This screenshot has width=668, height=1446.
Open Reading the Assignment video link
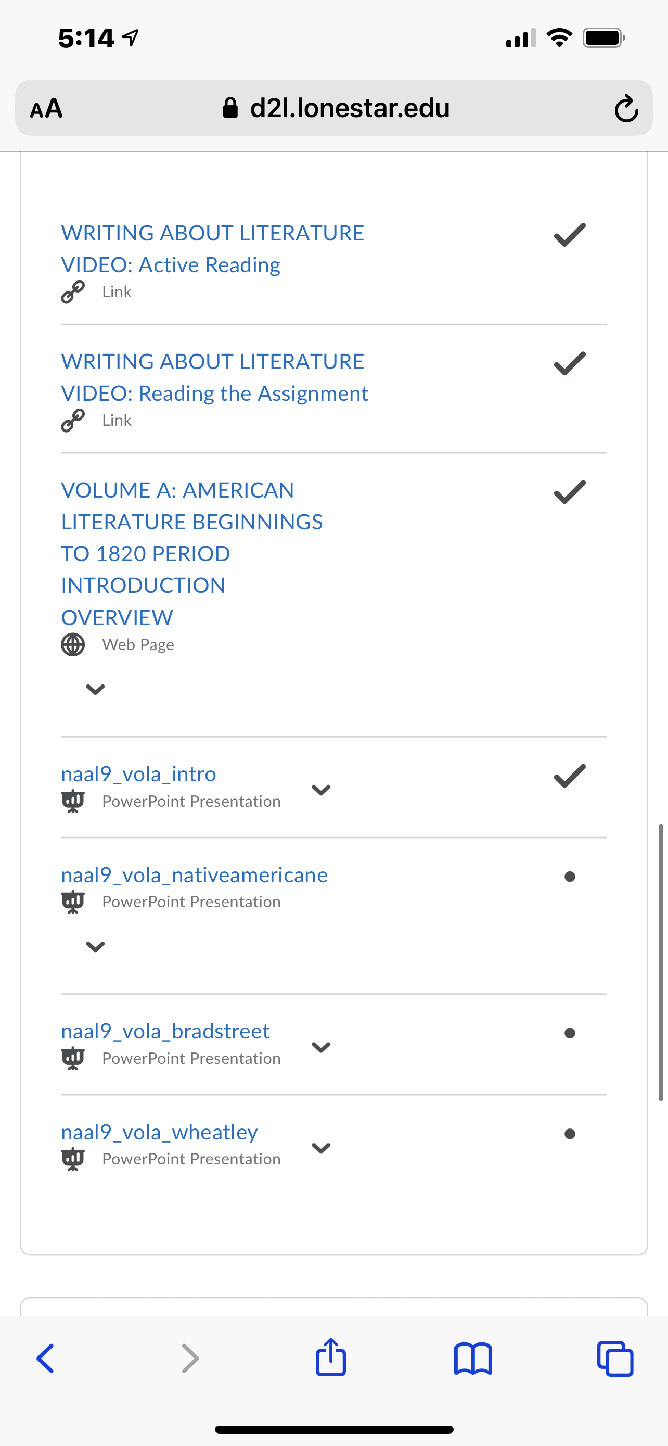(214, 377)
